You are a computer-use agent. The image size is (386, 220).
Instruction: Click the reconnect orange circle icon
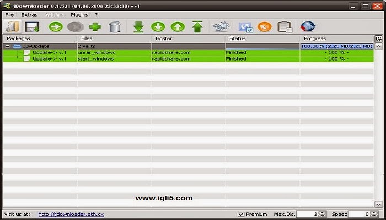pos(264,26)
